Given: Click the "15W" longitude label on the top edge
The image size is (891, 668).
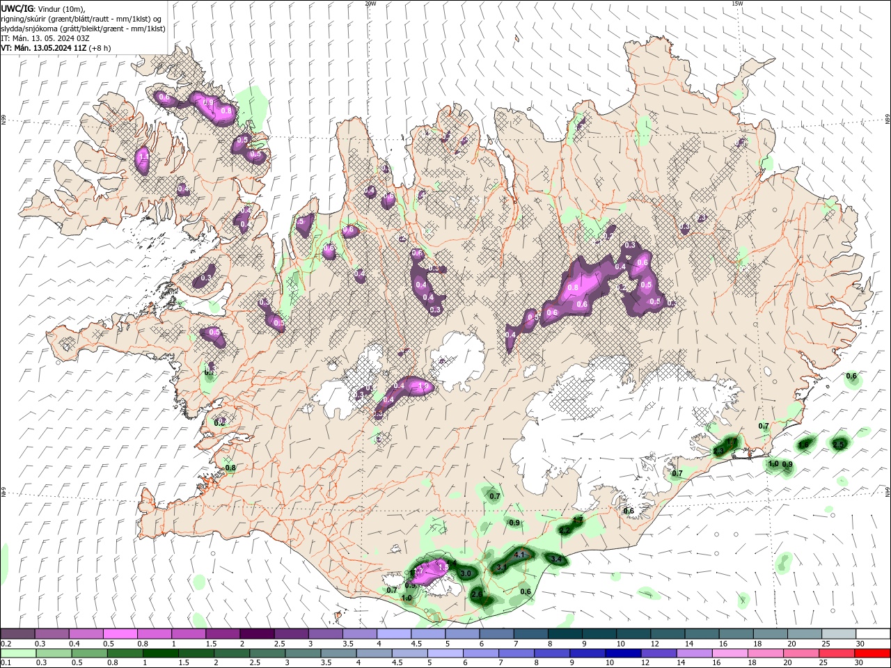Looking at the screenshot, I should (x=736, y=3).
